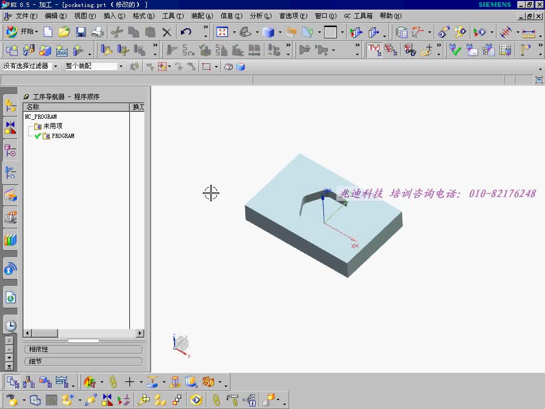Open dropdown arrow beside Fit view icon
Viewport: 545px width, 409px height.
[234, 32]
